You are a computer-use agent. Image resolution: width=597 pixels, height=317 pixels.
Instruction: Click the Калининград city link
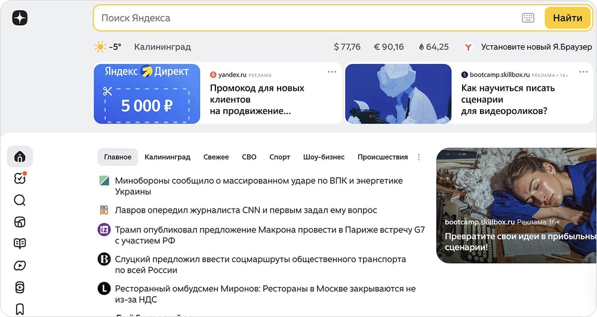click(162, 47)
